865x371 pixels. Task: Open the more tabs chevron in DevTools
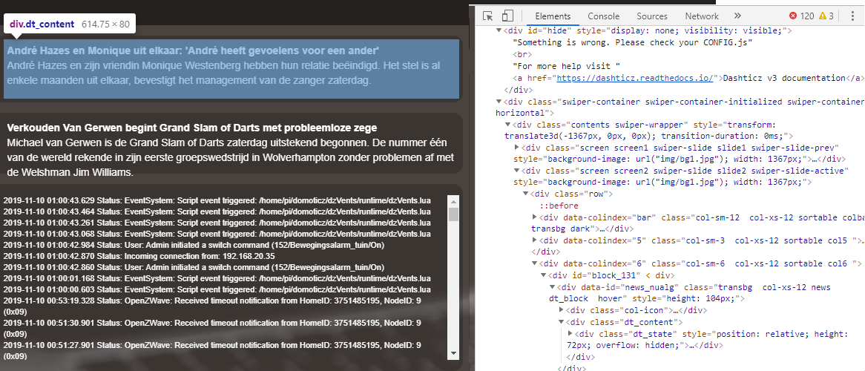(737, 16)
